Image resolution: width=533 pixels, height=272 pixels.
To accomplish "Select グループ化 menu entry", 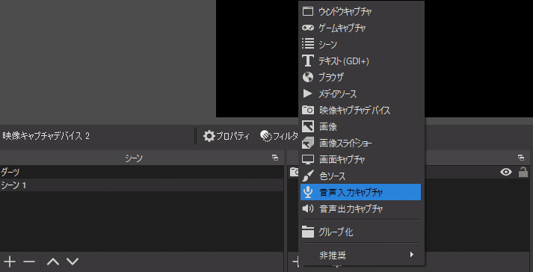I will (360, 232).
